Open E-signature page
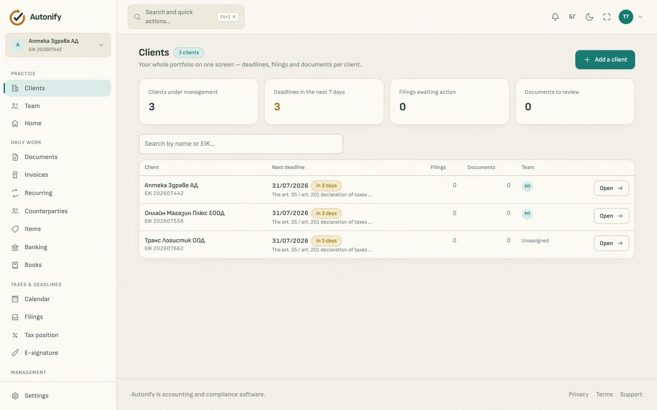Viewport: 657px width, 410px height. pos(58,353)
